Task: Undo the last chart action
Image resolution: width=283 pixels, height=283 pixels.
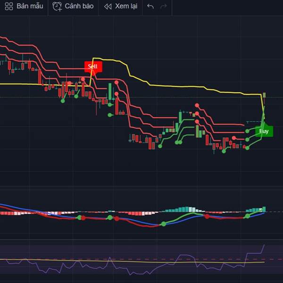Action: coord(150,7)
